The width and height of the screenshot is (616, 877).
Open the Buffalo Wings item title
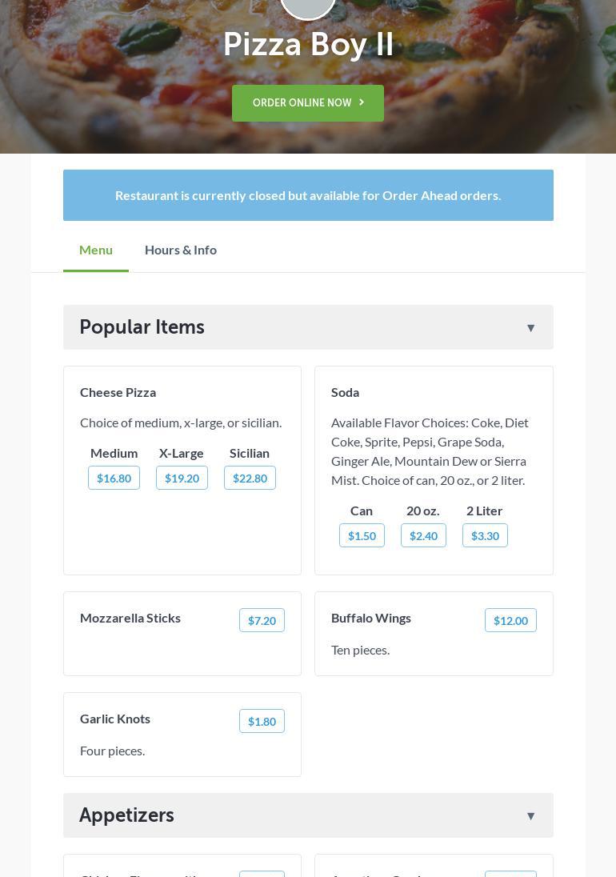371,618
